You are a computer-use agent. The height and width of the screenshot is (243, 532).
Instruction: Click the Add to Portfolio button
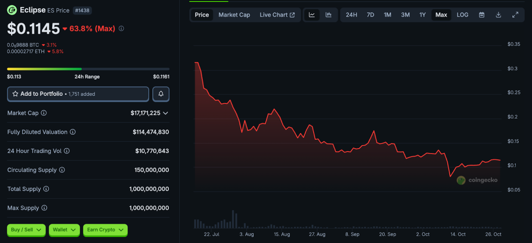(x=78, y=93)
